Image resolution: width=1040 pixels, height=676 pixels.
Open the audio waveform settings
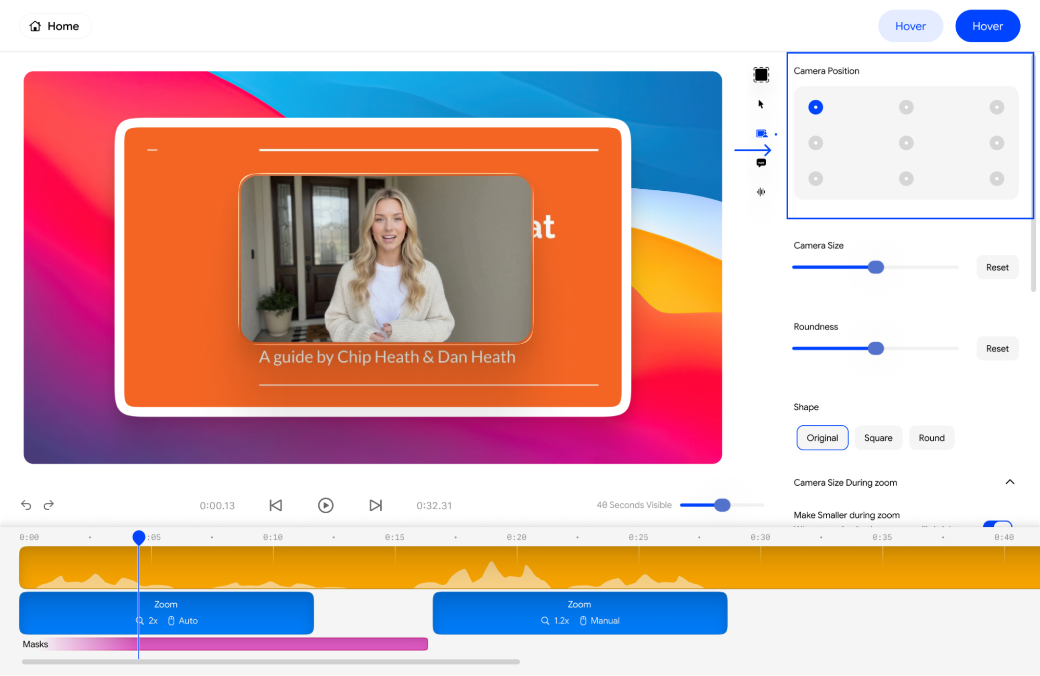[x=761, y=192]
